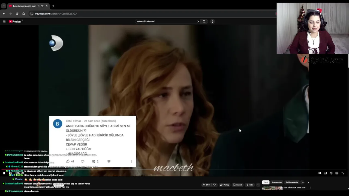This screenshot has height=196, width=349.
Task: Open more actions below the video
Action: click(258, 185)
